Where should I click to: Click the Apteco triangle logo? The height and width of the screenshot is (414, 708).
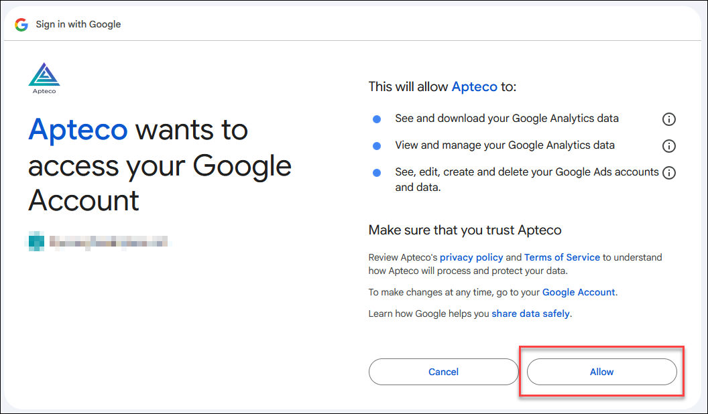tap(44, 78)
